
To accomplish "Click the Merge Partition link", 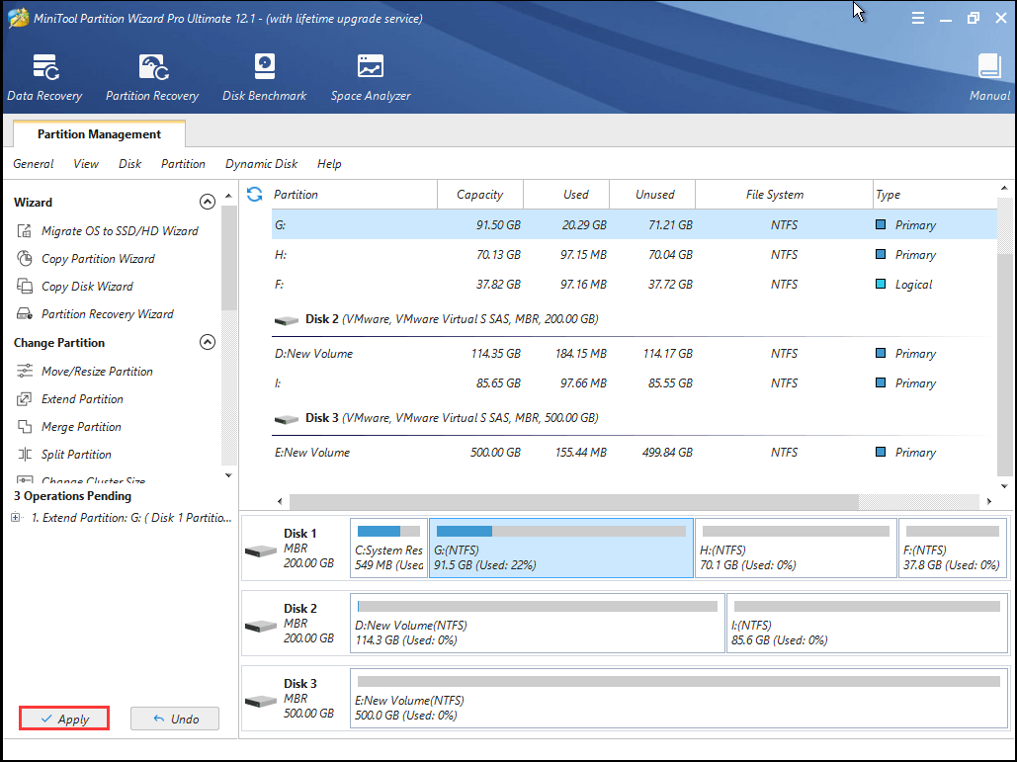I will [x=81, y=427].
